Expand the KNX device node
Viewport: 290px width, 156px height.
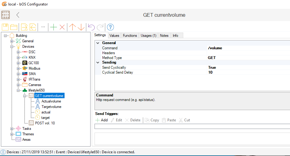coord(18,57)
